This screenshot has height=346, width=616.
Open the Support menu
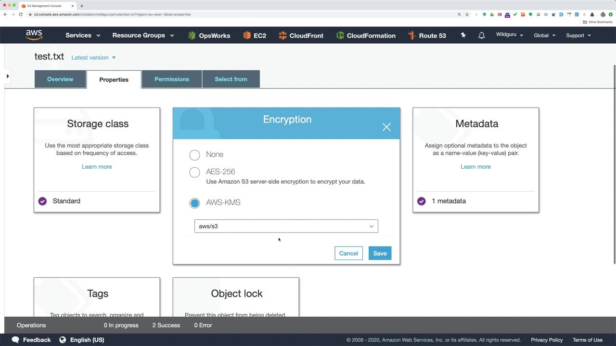coord(578,36)
